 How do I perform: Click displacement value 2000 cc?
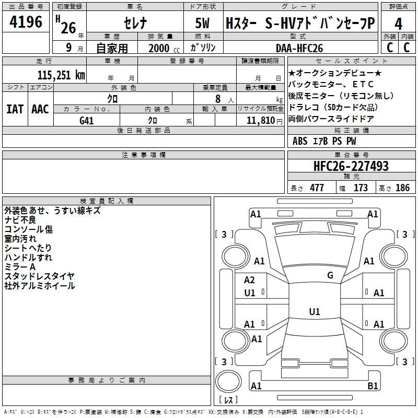pyautogui.click(x=164, y=48)
